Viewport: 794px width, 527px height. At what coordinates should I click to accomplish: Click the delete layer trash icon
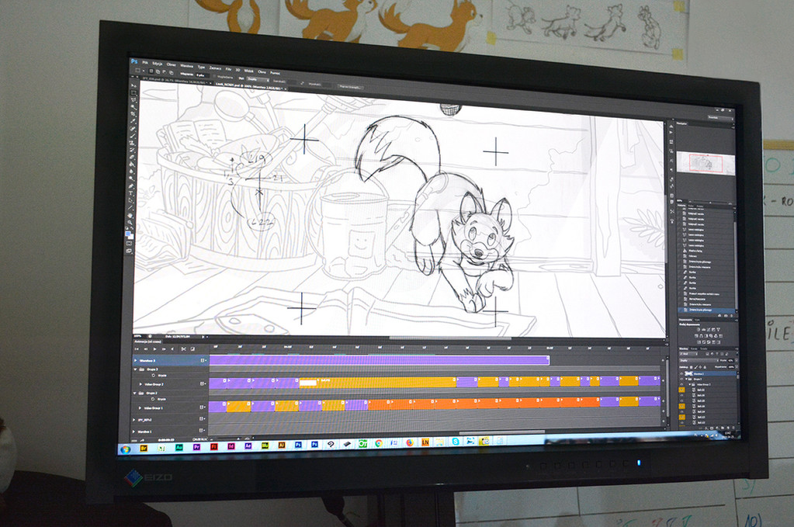pos(733,428)
